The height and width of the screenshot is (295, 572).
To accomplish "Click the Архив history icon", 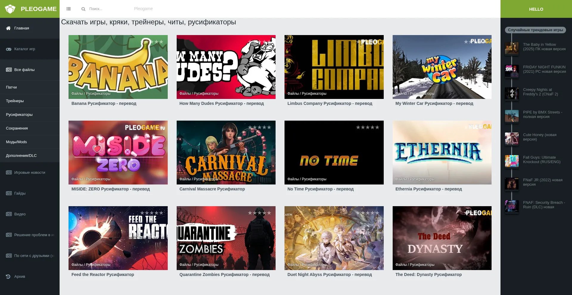I will [x=8, y=277].
